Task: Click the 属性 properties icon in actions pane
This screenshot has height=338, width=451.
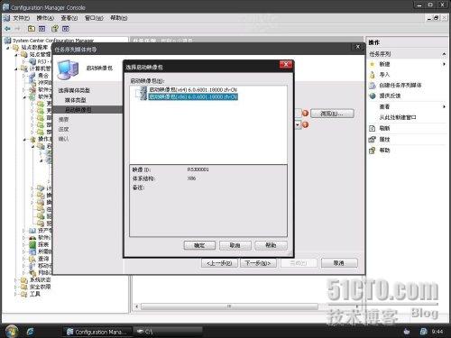Action: (373, 139)
